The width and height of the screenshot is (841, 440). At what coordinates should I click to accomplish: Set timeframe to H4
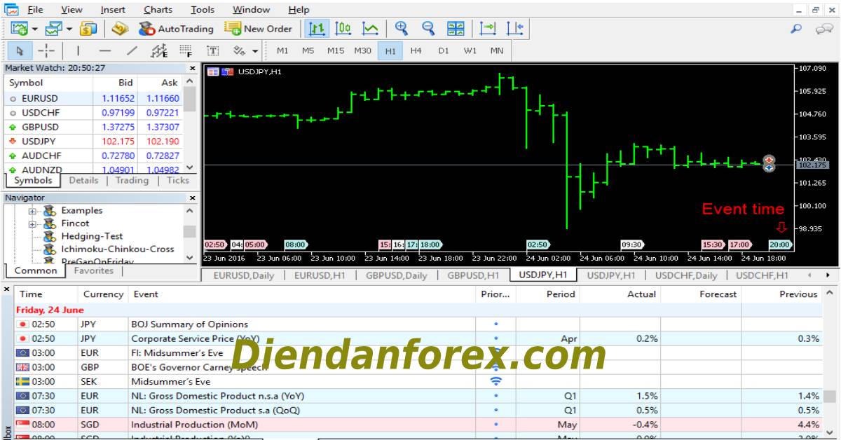pos(416,50)
